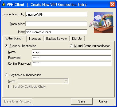Image resolution: width=117 pixels, height=107 pixels.
Task: Click the VPN Client padlock title icon
Action: click(4, 4)
